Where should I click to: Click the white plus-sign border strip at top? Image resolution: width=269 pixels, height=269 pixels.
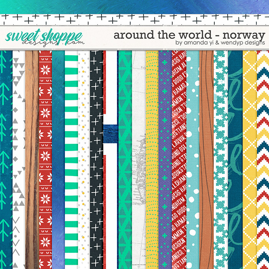(134, 20)
